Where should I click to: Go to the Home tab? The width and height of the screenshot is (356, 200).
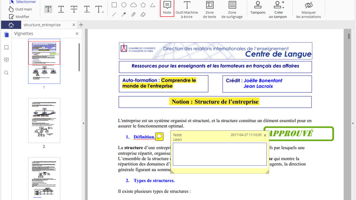pyautogui.click(x=11, y=25)
